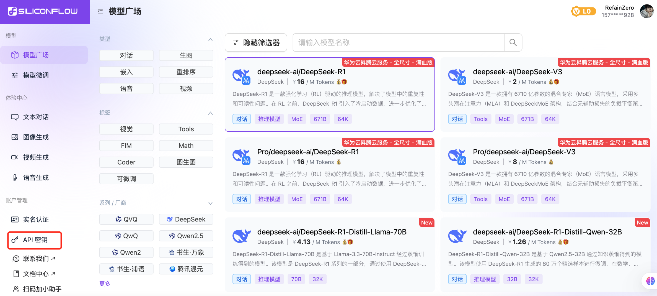
Task: Open 模型广场 in the sidebar
Action: coord(44,55)
